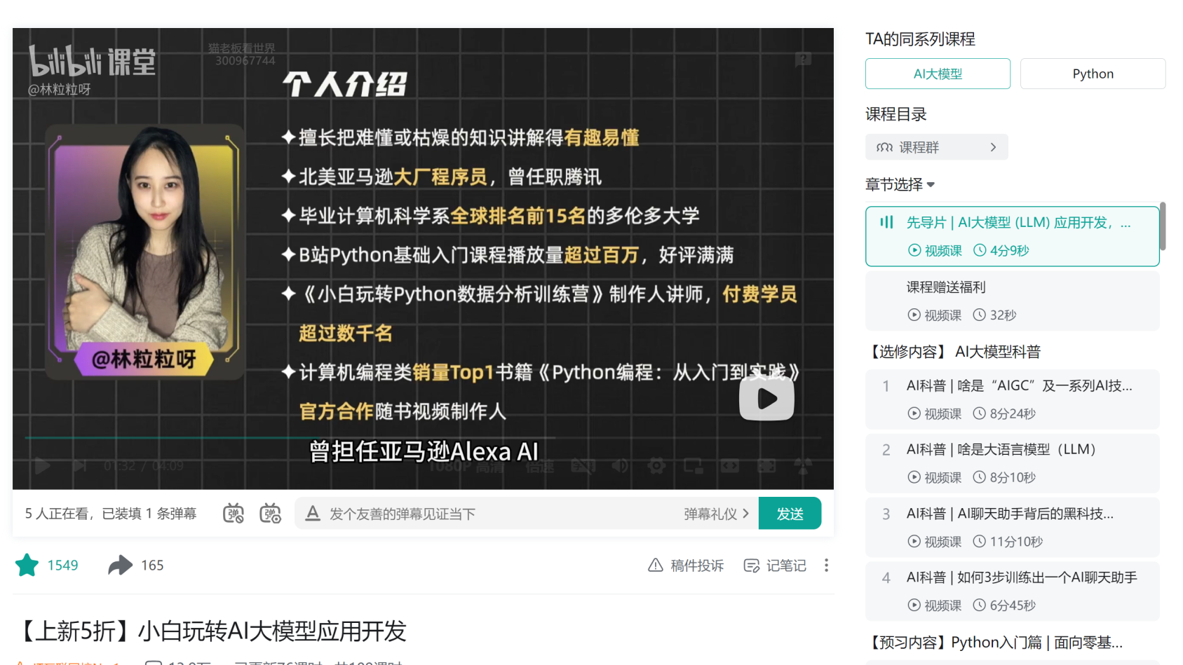
Task: Click the course title 小白玩转AI大模型应用开发
Action: (272, 631)
